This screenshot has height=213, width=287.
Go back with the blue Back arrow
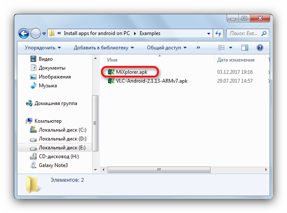(24, 33)
